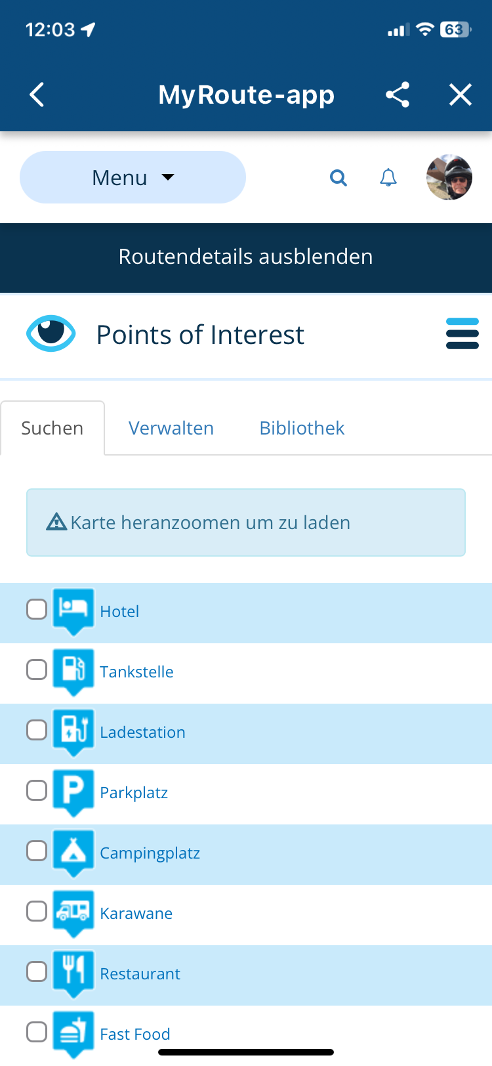The image size is (492, 1066).
Task: Click the Restaurant link
Action: click(140, 973)
